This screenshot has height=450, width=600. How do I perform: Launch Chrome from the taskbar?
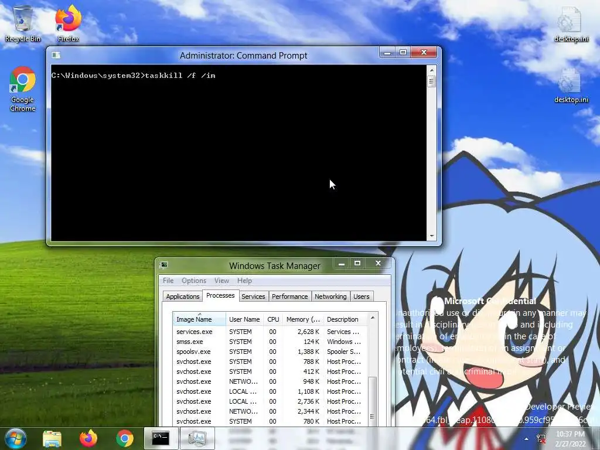pos(125,438)
